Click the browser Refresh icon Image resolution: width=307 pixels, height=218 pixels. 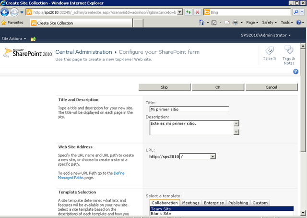[189, 12]
